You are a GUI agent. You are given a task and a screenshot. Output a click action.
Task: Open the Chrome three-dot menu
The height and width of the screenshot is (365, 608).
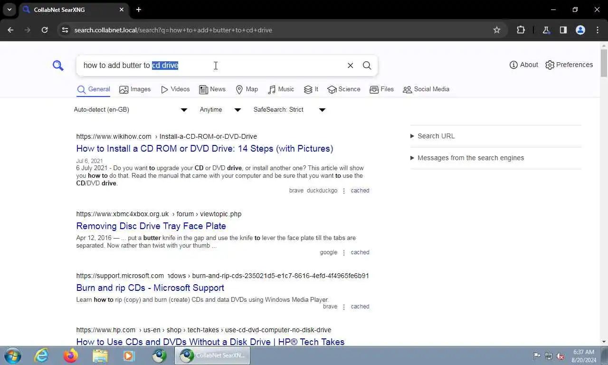598,30
